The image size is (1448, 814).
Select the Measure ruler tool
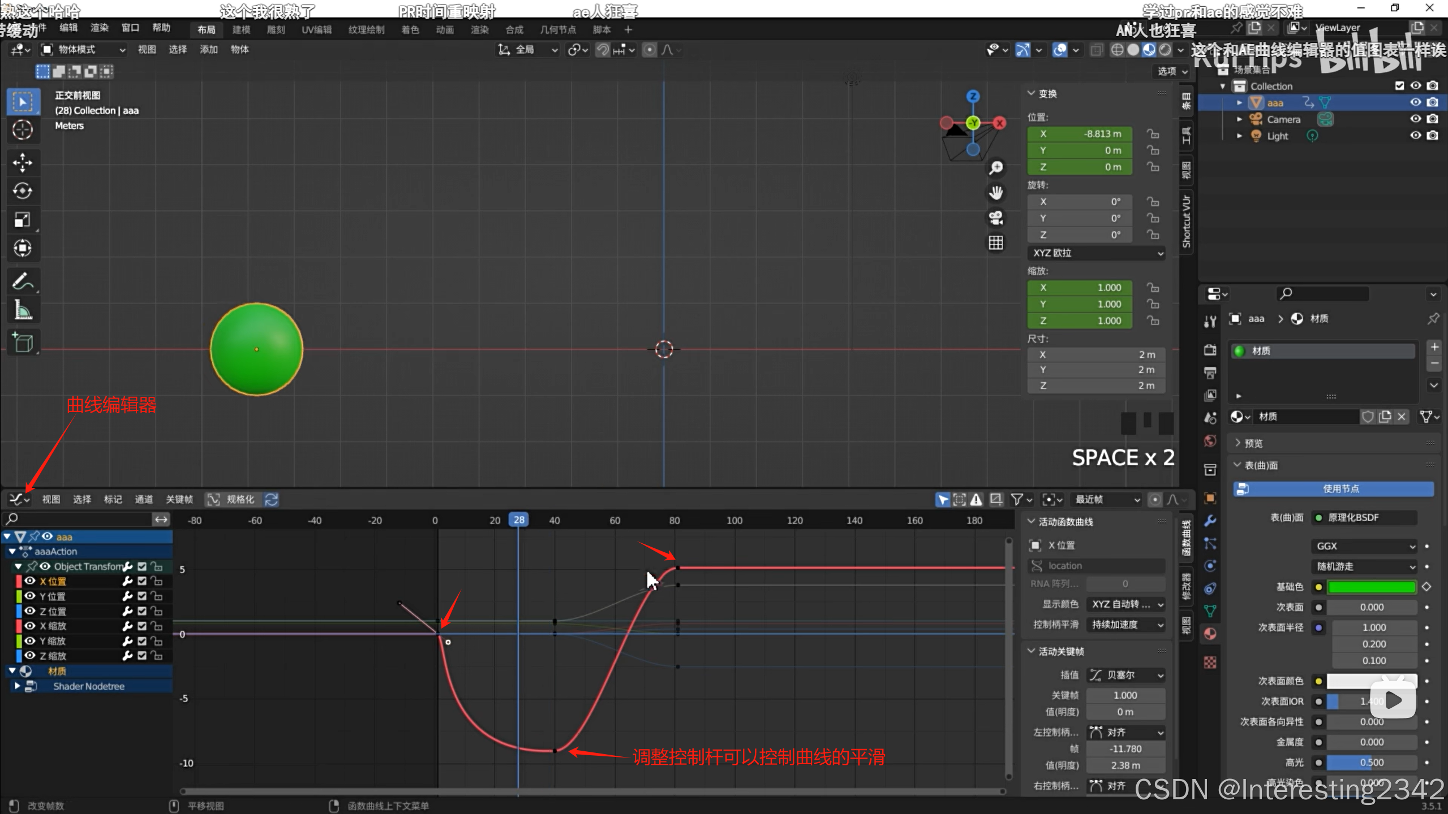(x=23, y=310)
